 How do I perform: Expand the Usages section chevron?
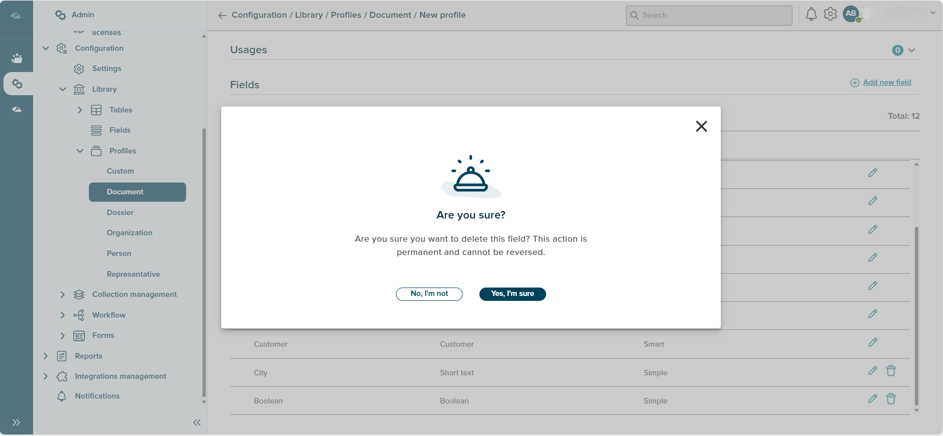[911, 50]
